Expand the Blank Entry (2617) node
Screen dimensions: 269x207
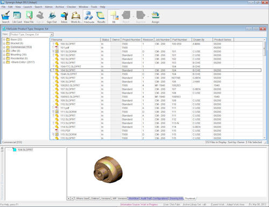[x=4, y=62]
